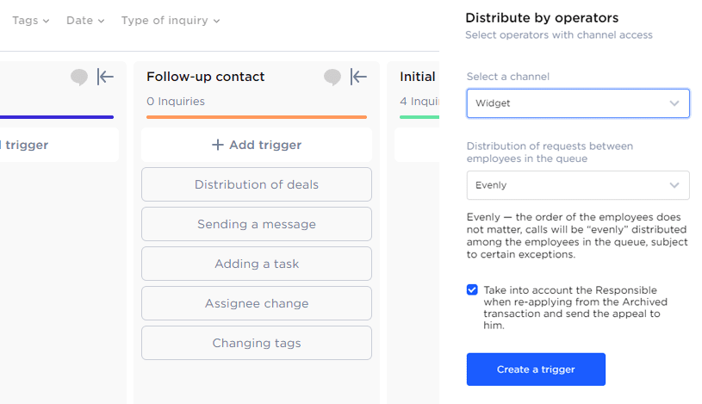Expand the Date filter dropdown
This screenshot has width=702, height=404.
coord(85,20)
